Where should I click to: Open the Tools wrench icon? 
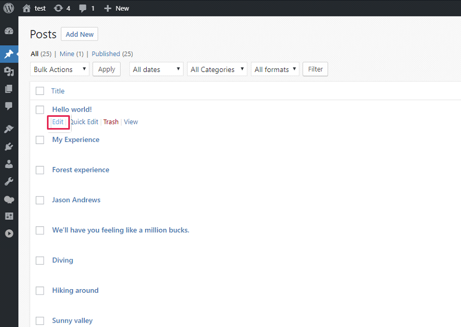9,181
